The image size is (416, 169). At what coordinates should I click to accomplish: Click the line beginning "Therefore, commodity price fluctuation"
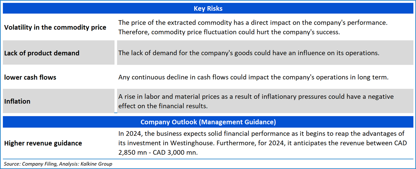pos(229,32)
